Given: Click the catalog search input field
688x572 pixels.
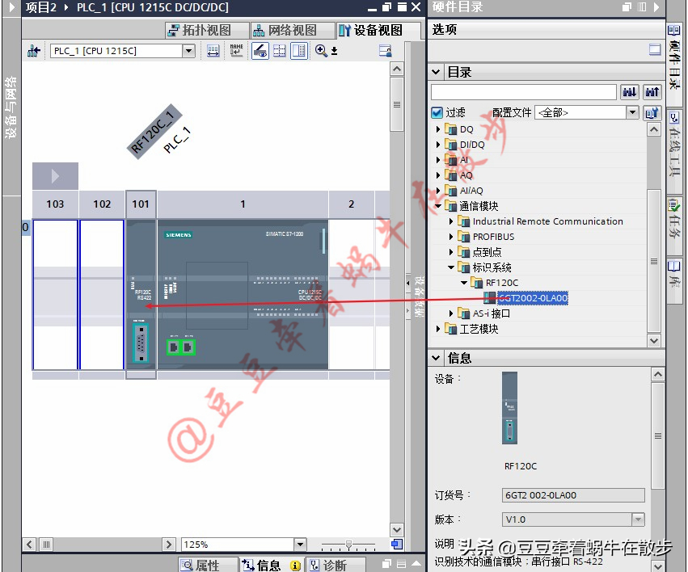Looking at the screenshot, I should point(524,92).
